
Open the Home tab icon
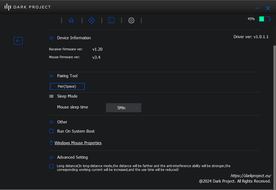(x=71, y=21)
